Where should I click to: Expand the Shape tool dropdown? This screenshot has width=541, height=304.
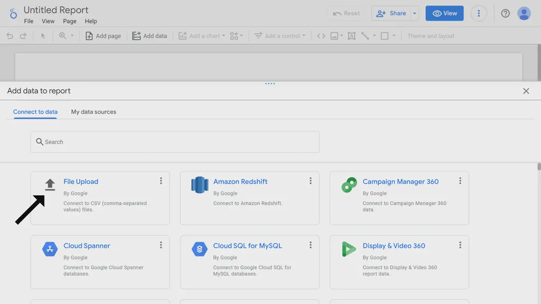point(394,35)
